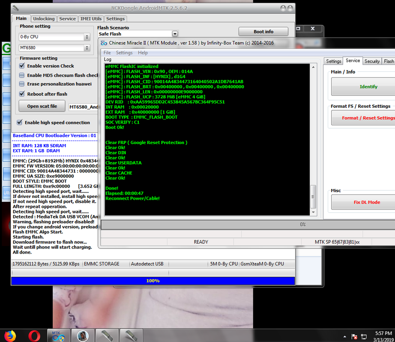Toggle Enable high speed connection checkbox
395x342 pixels.
coord(19,122)
